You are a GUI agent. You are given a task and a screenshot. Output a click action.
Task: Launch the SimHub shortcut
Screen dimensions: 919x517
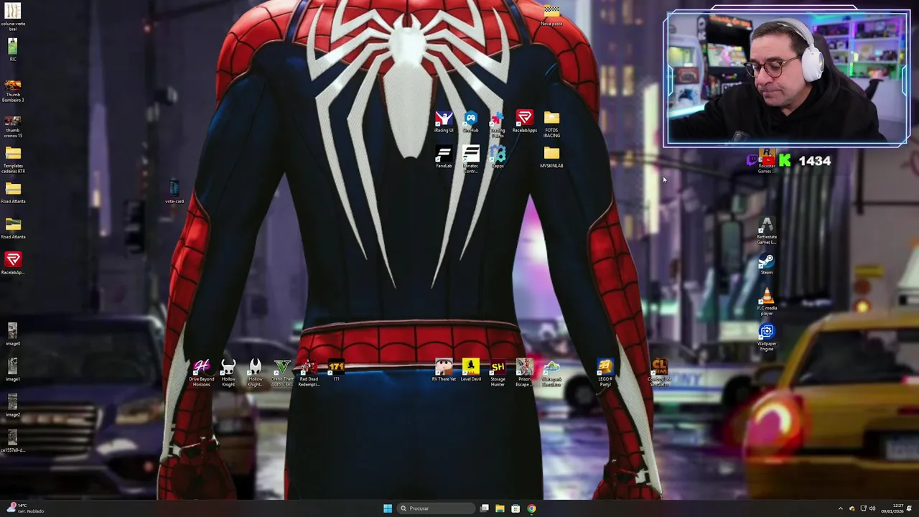(x=470, y=122)
